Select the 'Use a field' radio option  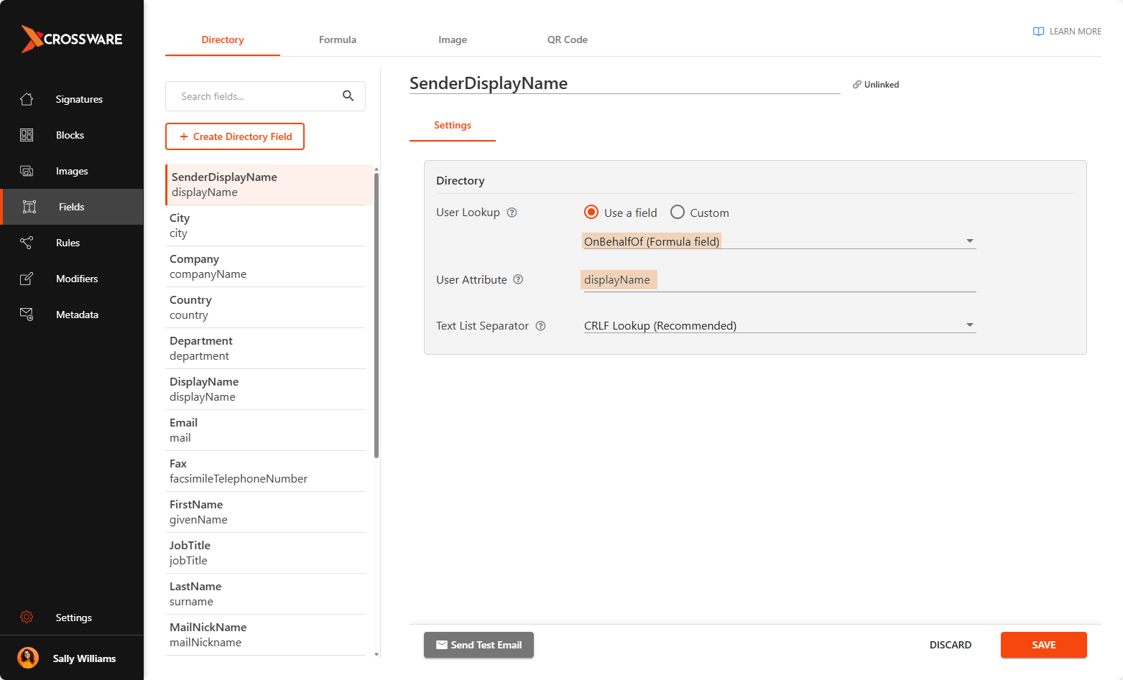[591, 213]
